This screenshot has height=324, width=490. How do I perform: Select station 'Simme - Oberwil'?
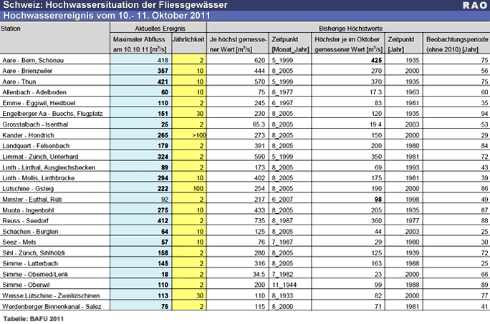27,285
